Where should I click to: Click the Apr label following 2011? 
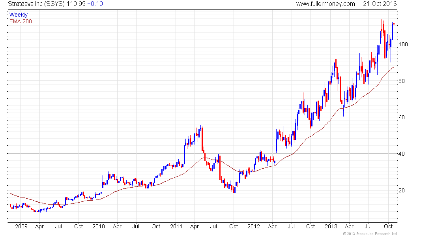195,226
